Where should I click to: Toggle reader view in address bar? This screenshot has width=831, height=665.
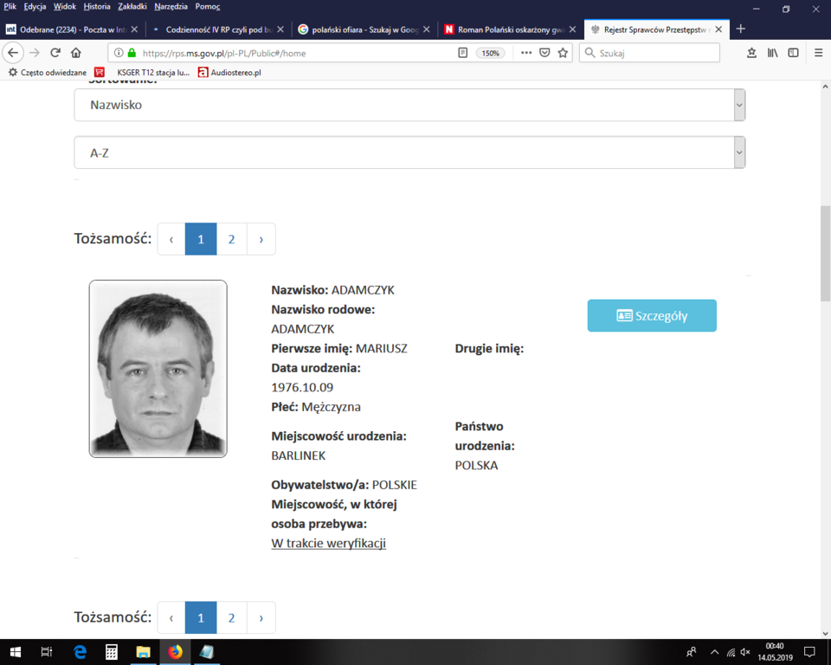pyautogui.click(x=462, y=53)
